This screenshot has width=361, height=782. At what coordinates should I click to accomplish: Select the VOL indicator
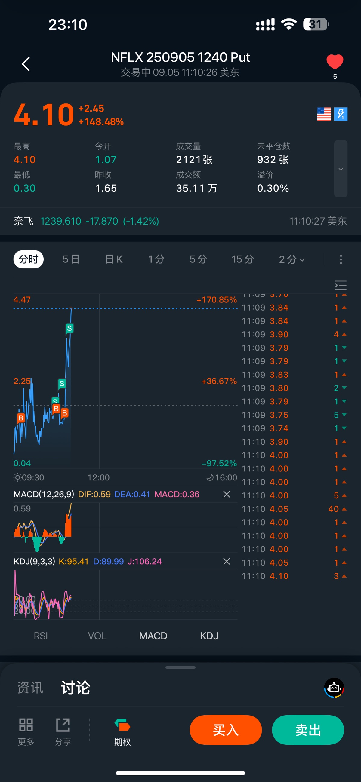(x=97, y=636)
